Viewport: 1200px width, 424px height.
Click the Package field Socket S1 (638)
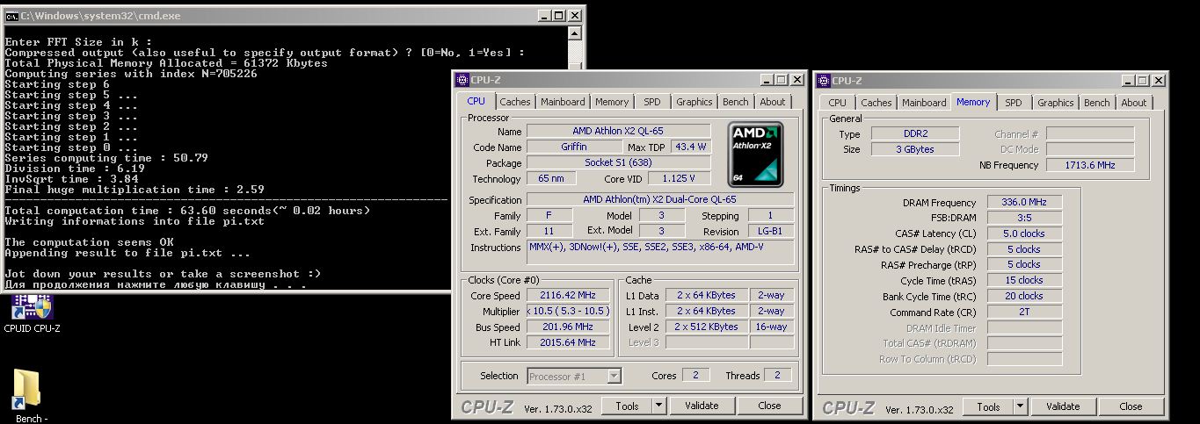click(x=618, y=162)
